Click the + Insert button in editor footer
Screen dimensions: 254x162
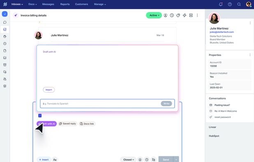click(44, 160)
